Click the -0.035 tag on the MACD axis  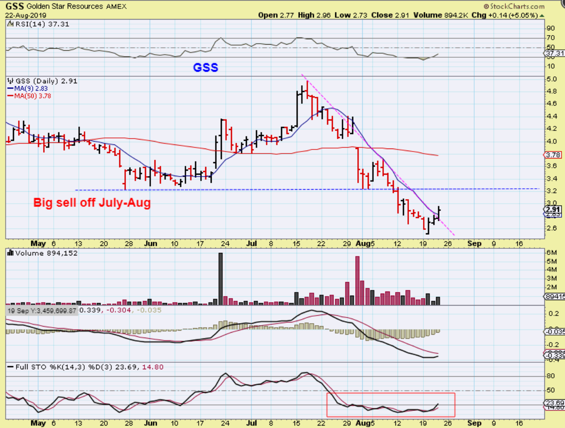pos(554,332)
